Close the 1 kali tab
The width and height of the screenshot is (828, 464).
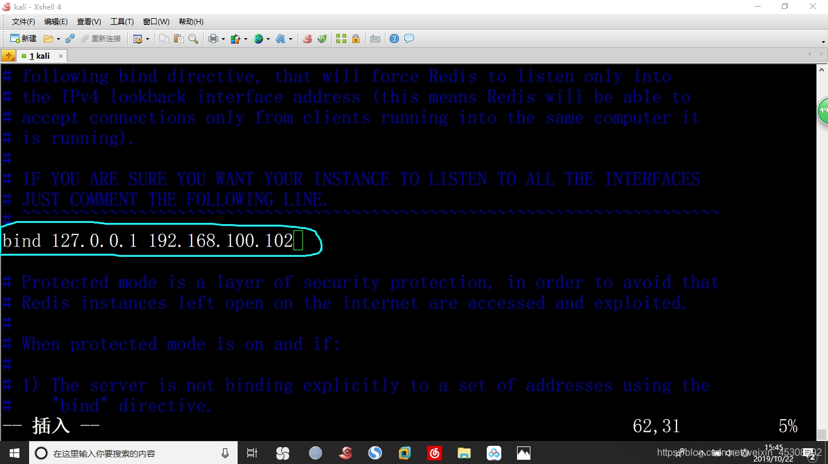[x=61, y=56]
